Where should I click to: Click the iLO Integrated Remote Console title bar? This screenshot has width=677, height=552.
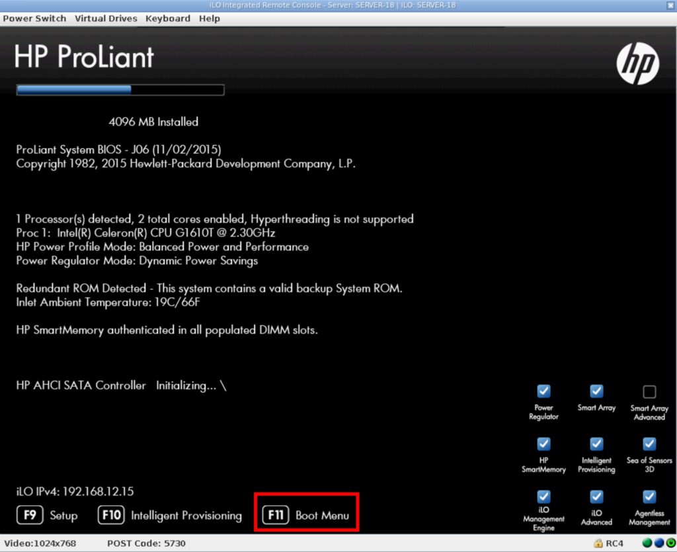[x=333, y=5]
